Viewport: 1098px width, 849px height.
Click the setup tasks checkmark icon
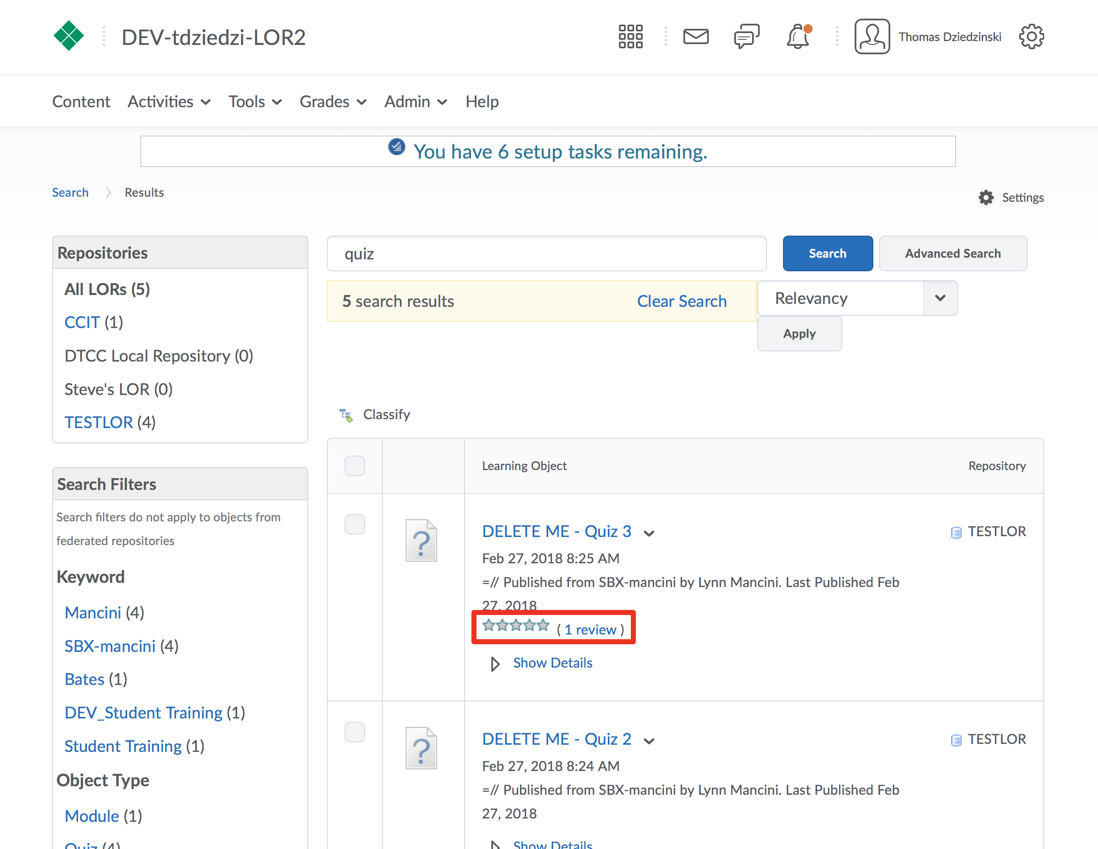click(x=397, y=147)
